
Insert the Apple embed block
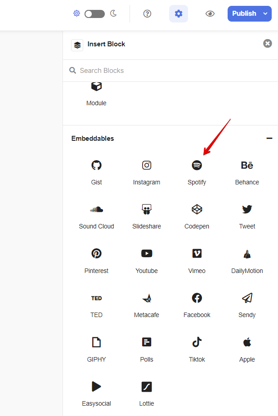click(247, 350)
